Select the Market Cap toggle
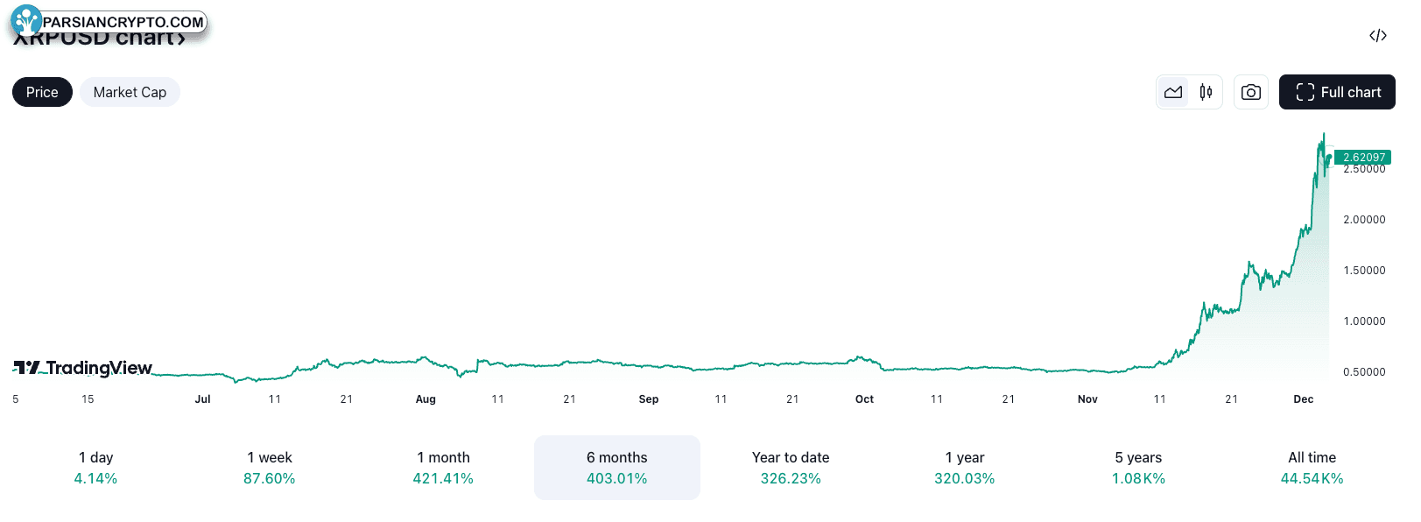Image resolution: width=1421 pixels, height=522 pixels. pyautogui.click(x=130, y=92)
